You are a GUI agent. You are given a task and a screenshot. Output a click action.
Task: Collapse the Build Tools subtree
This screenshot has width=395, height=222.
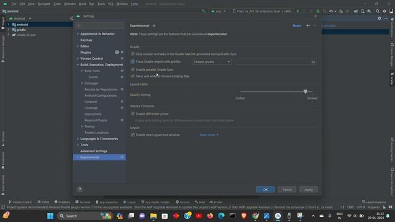pos(82,71)
